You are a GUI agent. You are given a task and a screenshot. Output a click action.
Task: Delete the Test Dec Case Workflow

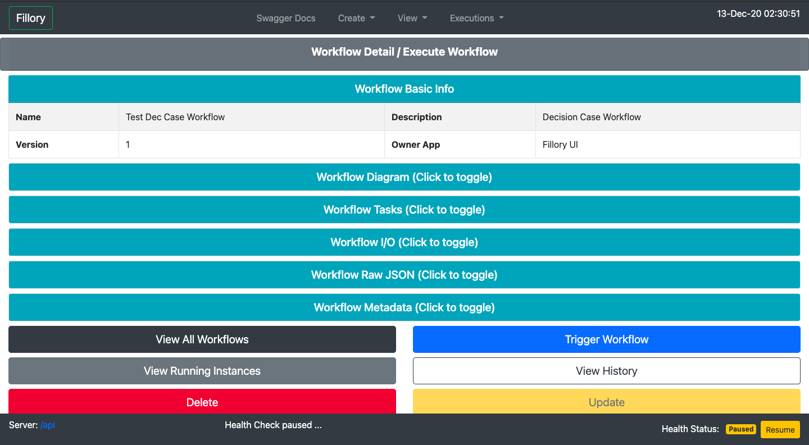click(202, 402)
